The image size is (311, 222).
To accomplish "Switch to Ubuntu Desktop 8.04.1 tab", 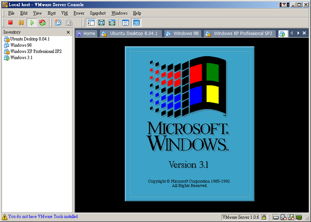I will tap(131, 34).
